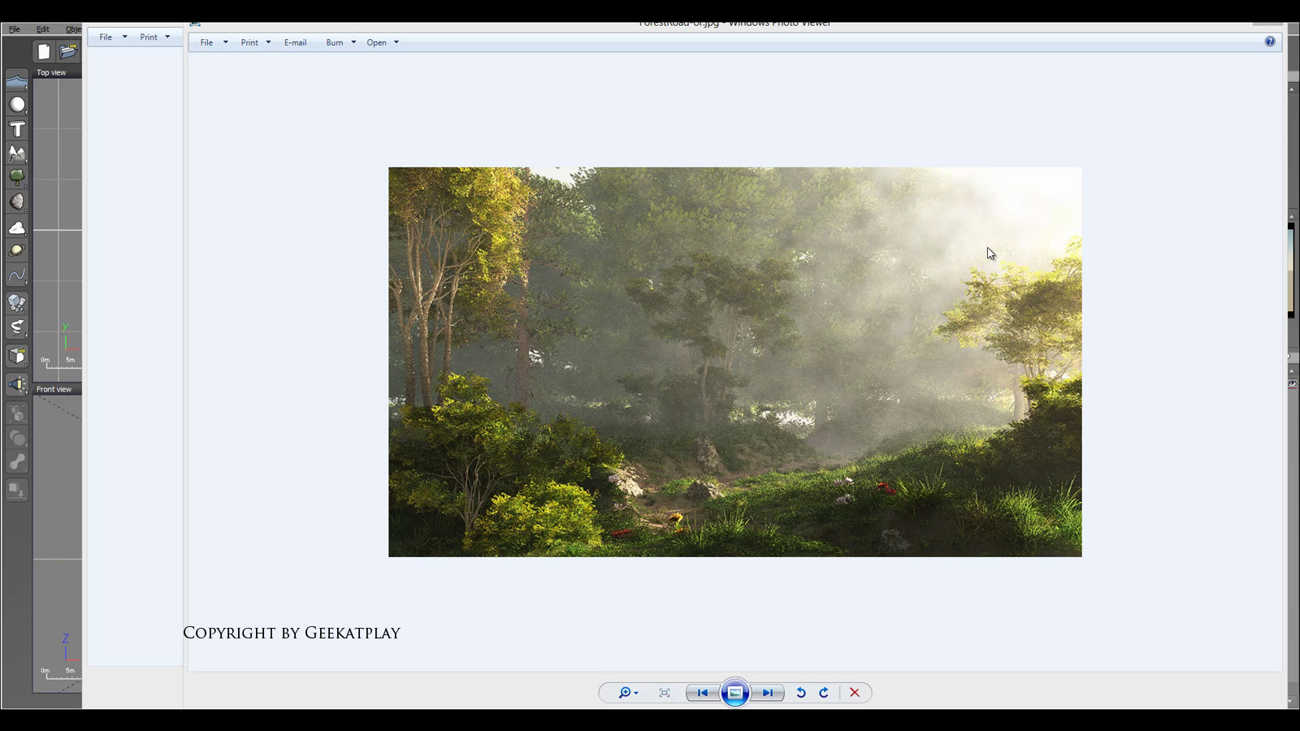1300x731 pixels.
Task: Go to the previous photo
Action: (x=702, y=693)
